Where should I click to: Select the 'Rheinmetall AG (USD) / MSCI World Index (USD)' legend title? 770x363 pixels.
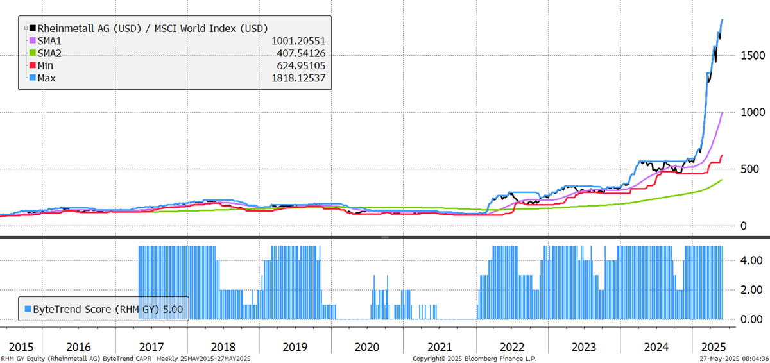[x=153, y=28]
